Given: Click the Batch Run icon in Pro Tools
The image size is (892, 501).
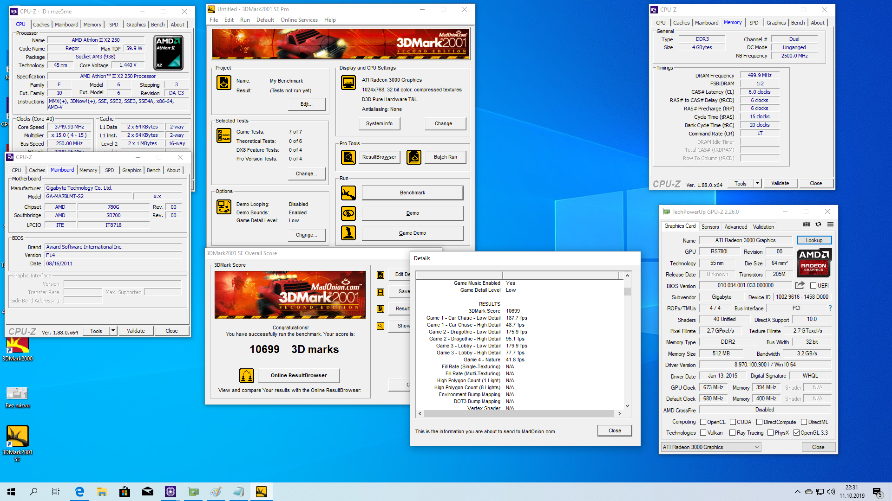Looking at the screenshot, I should 414,157.
